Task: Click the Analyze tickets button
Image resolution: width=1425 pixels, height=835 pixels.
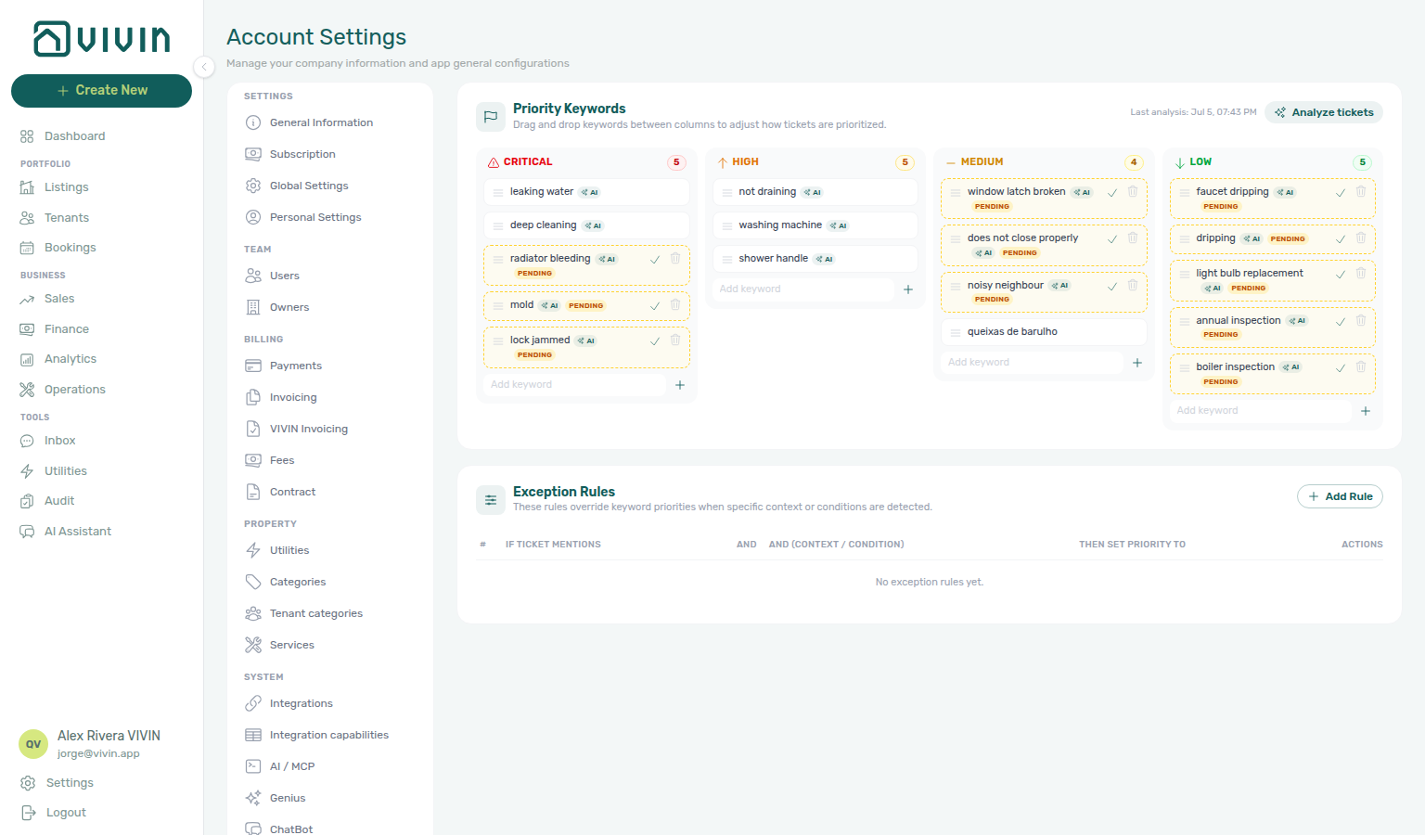Action: [1324, 112]
